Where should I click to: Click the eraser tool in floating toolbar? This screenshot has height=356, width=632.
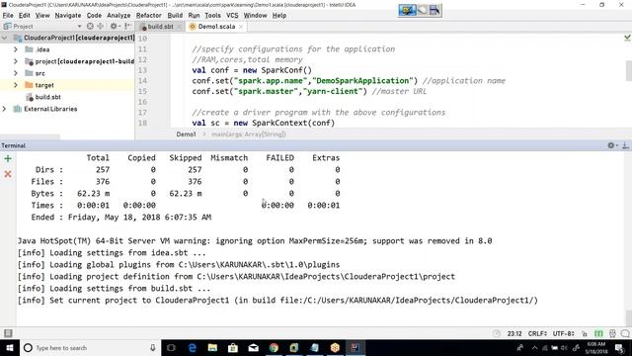pyautogui.click(x=422, y=10)
